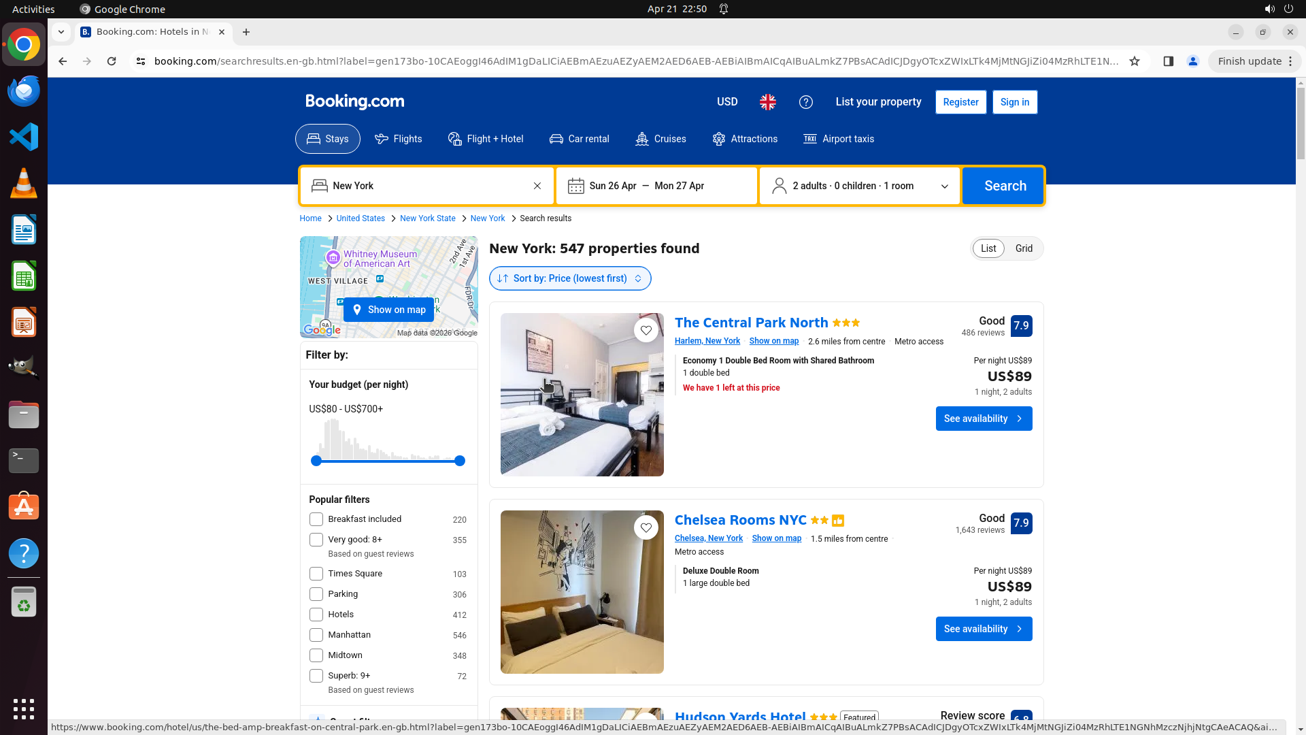Save The Central Park North with heart icon

646,331
